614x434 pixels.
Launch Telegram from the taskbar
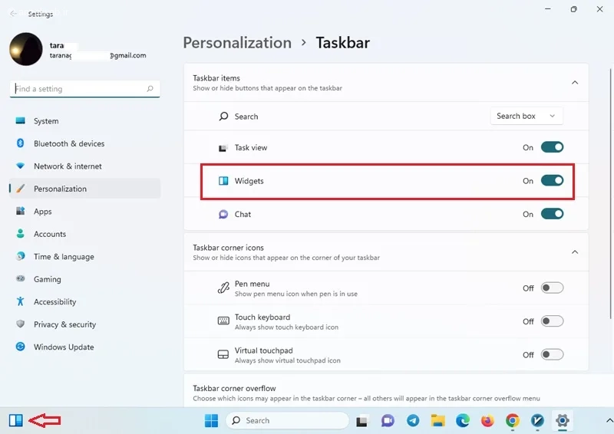pyautogui.click(x=413, y=420)
